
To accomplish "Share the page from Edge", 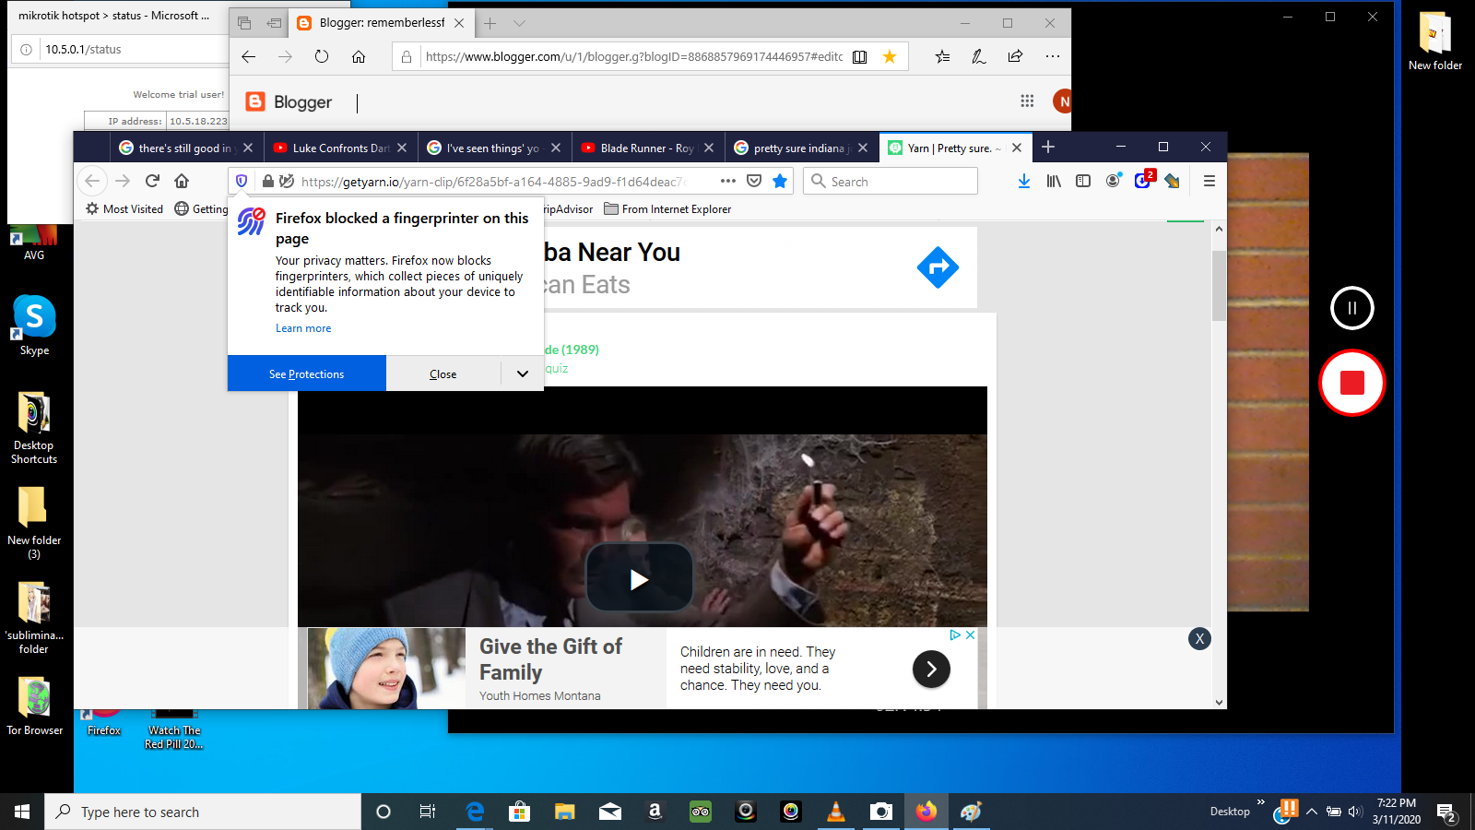I will point(1015,56).
